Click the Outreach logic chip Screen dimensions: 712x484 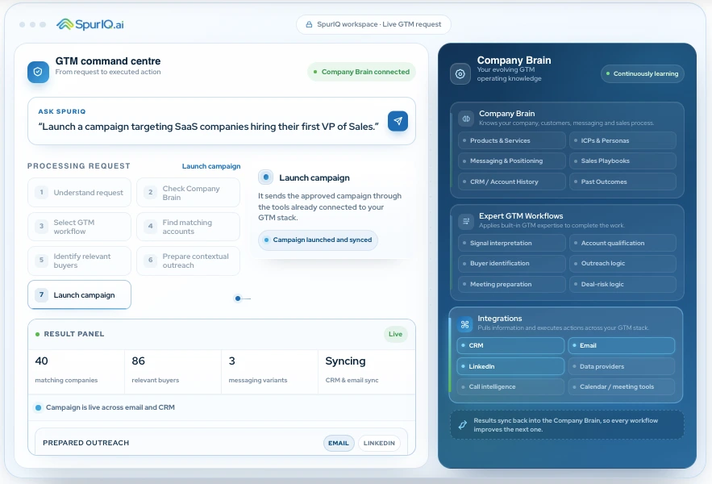tap(622, 263)
